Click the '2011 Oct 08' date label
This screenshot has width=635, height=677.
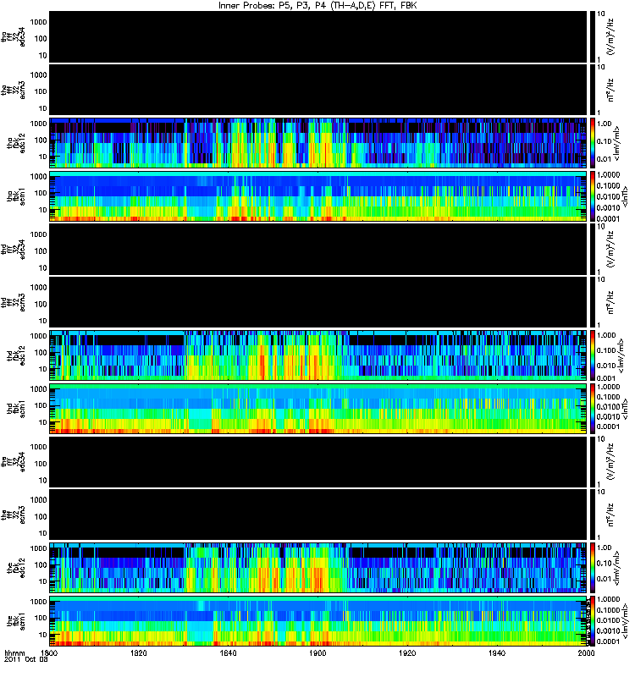26,660
